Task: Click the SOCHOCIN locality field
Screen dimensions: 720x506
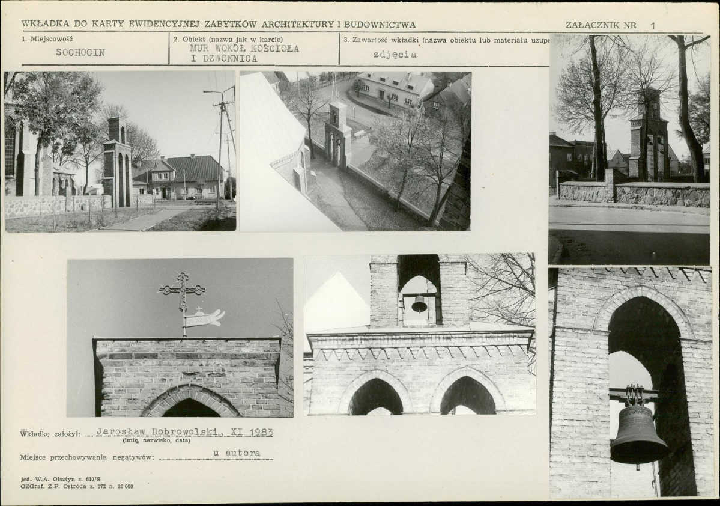Action: pos(80,52)
